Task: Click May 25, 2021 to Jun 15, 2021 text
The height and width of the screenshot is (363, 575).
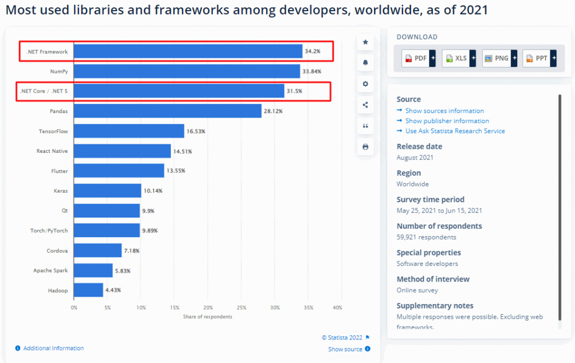Action: point(439,211)
